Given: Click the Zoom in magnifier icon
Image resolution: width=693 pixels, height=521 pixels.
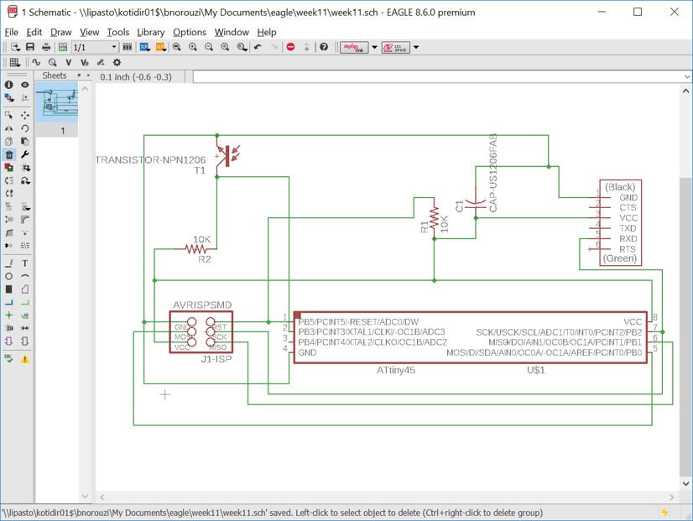Looking at the screenshot, I should (193, 47).
